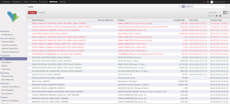This screenshot has width=230, height=104.
Task: Switch to form view icon
Action: tap(227, 12)
